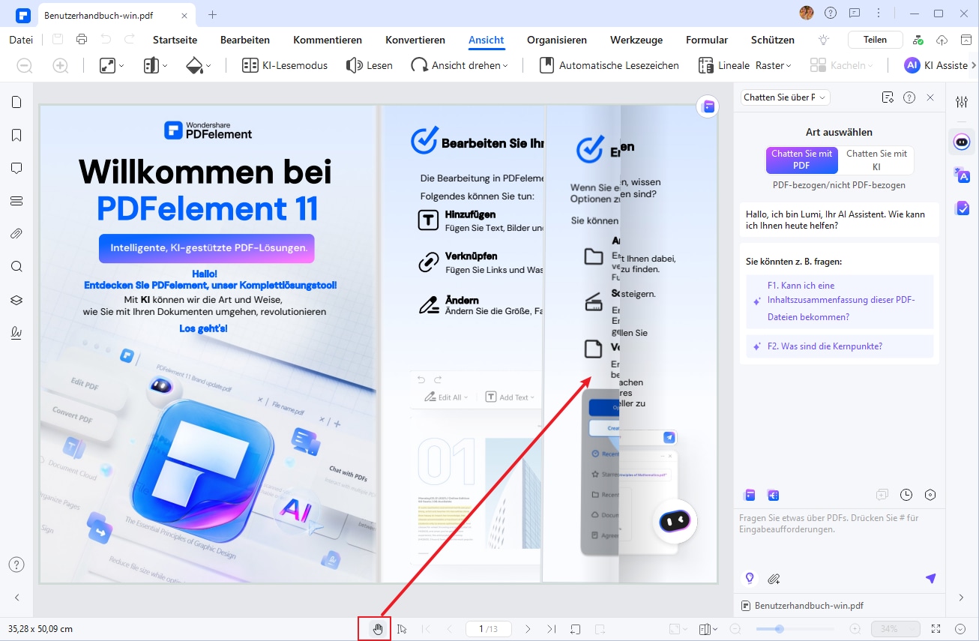Viewport: 979px width, 641px height.
Task: Open the page layout display dropdown in toolbar
Action: pos(155,66)
